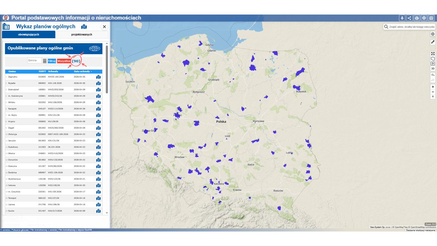Click the next map view arrow
The height and width of the screenshot is (246, 437).
(x=433, y=80)
